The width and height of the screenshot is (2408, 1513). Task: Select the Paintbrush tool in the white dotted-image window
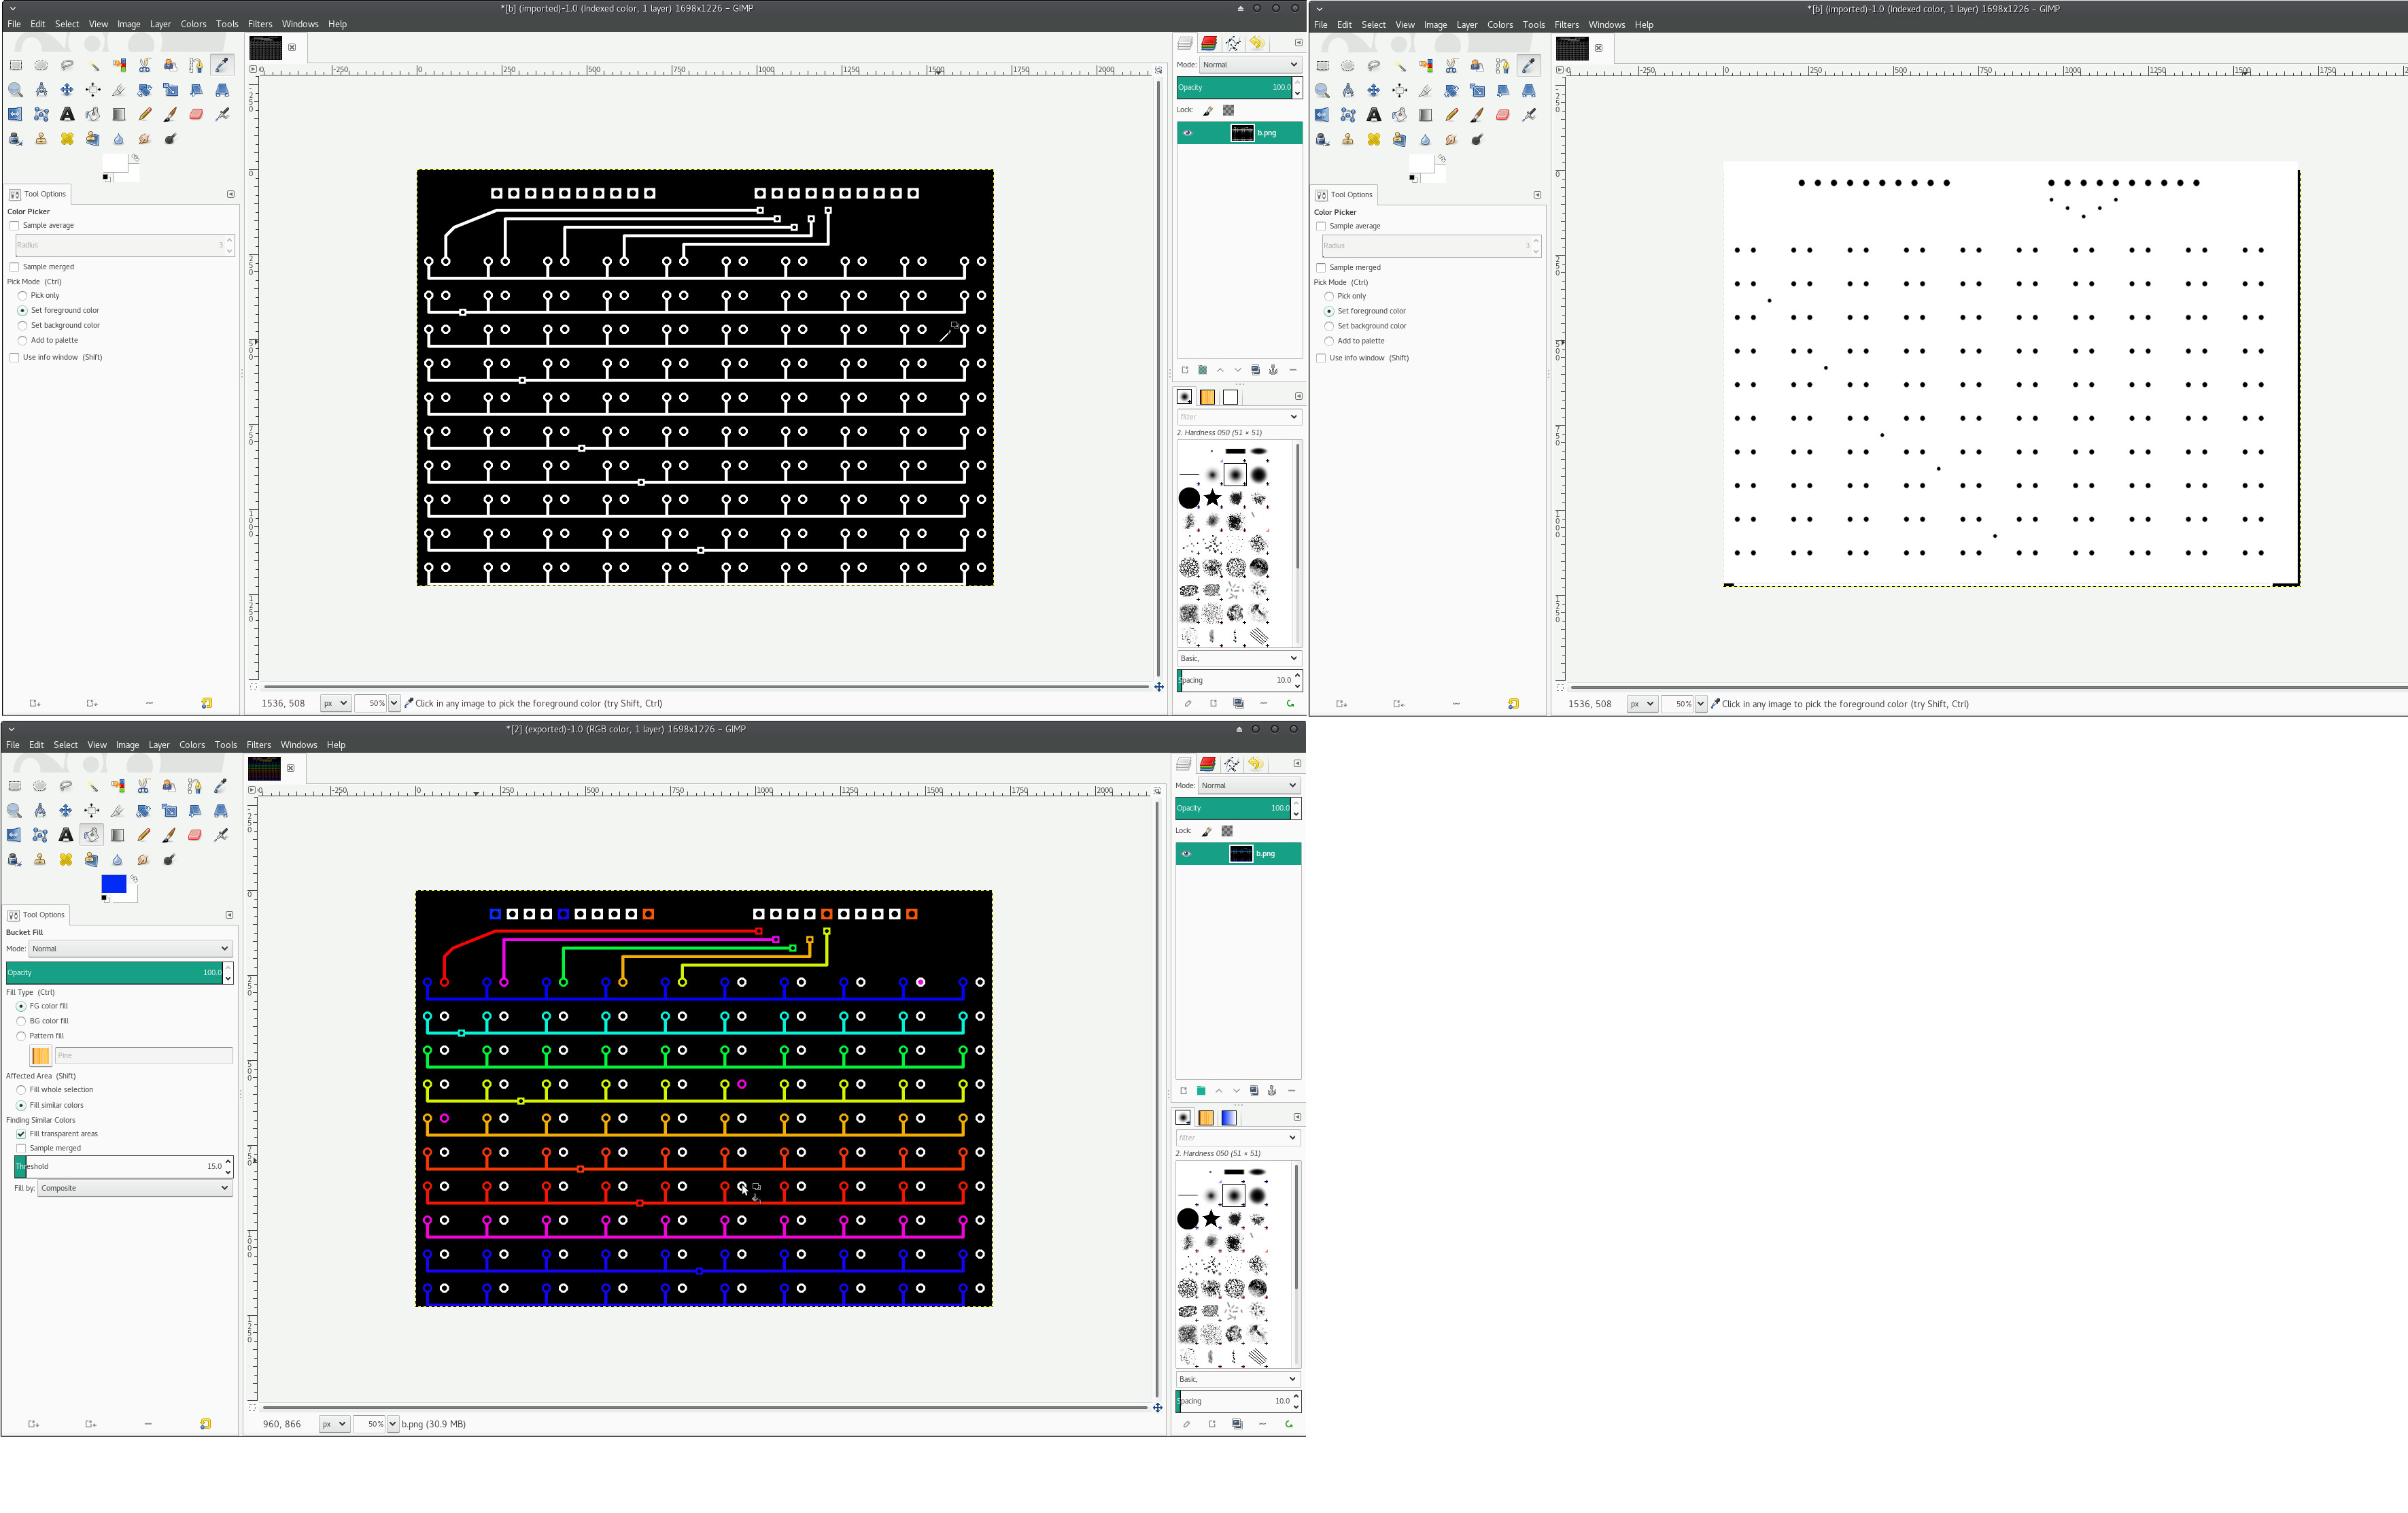click(x=1477, y=115)
